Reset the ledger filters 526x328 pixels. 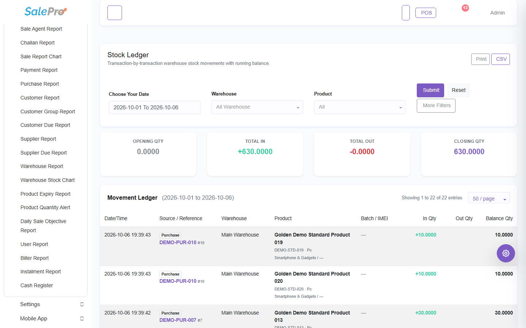(x=458, y=90)
